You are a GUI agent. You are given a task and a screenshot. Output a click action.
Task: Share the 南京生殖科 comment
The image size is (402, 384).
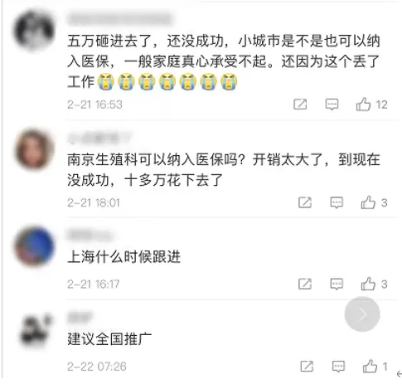(x=305, y=202)
